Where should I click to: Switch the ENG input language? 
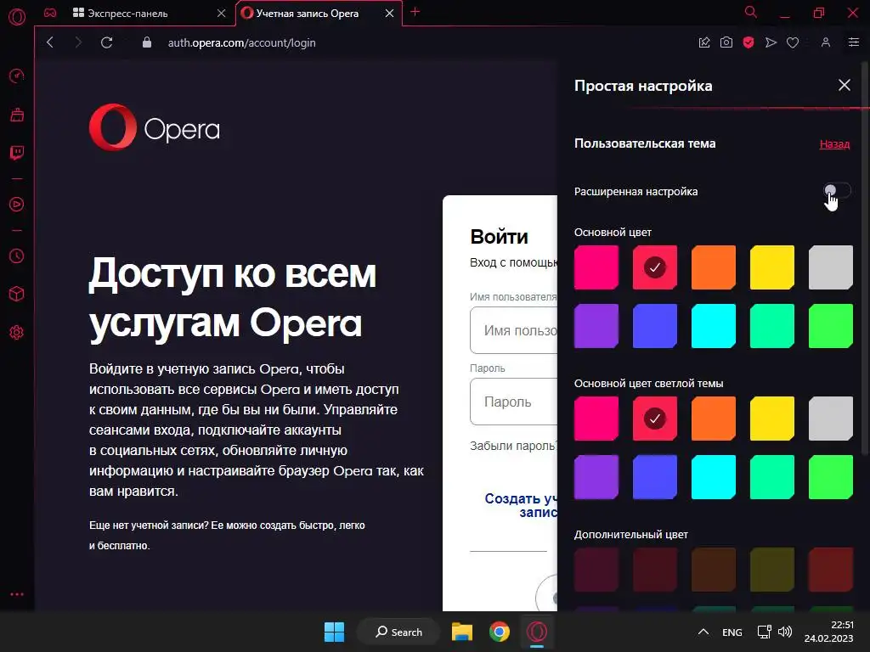point(732,632)
